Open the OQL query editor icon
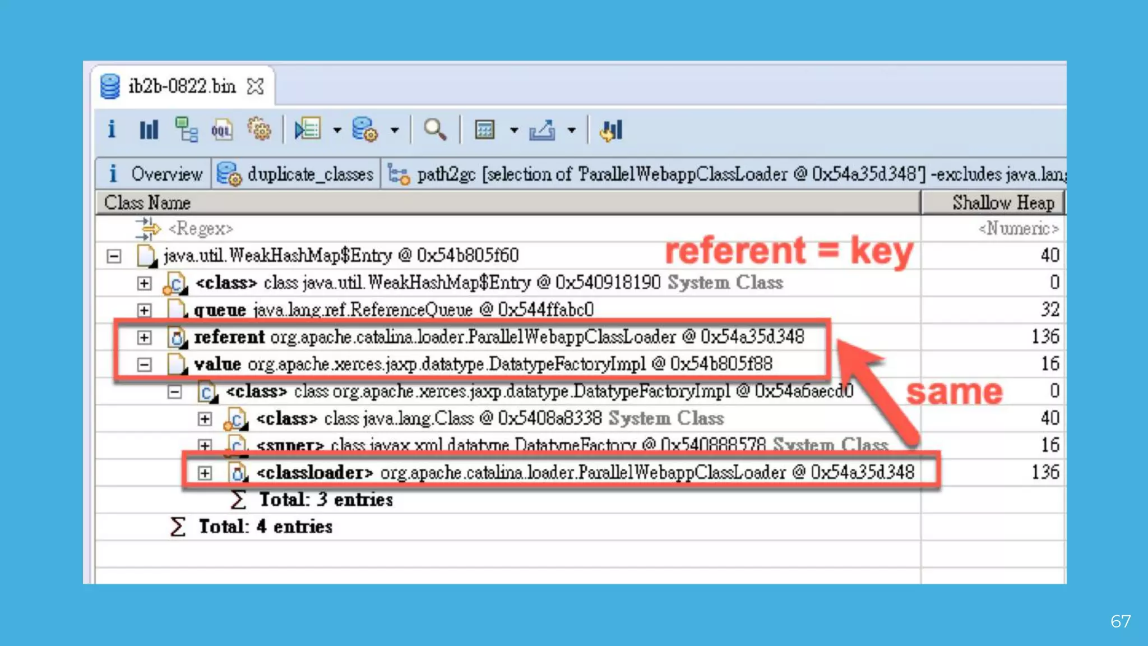Image resolution: width=1148 pixels, height=646 pixels. click(x=221, y=130)
